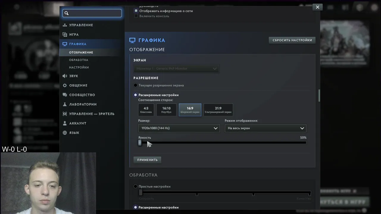The image size is (381, 214).
Task: Click the Яркость brightness slider handle
Action: [140, 143]
